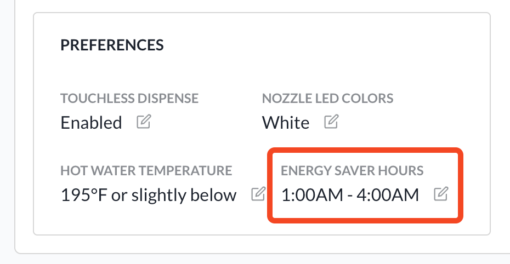This screenshot has width=510, height=264.
Task: Select the 4:00AM end time text
Action: 388,195
